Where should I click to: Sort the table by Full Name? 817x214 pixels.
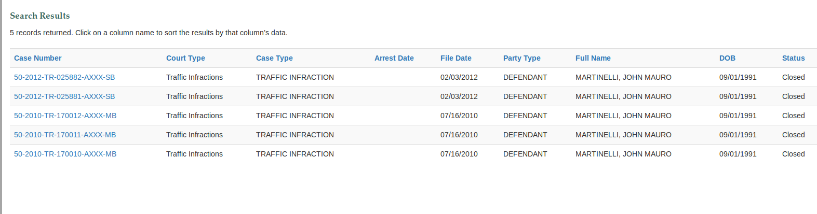[x=593, y=58]
